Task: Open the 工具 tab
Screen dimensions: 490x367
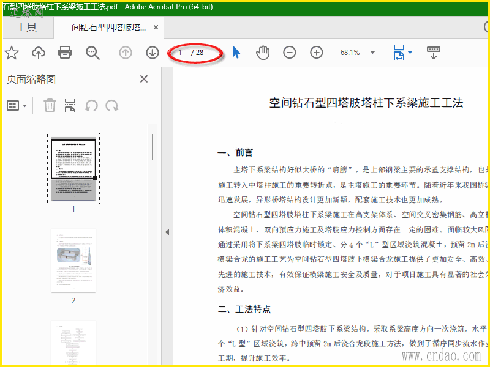Action: [26, 27]
